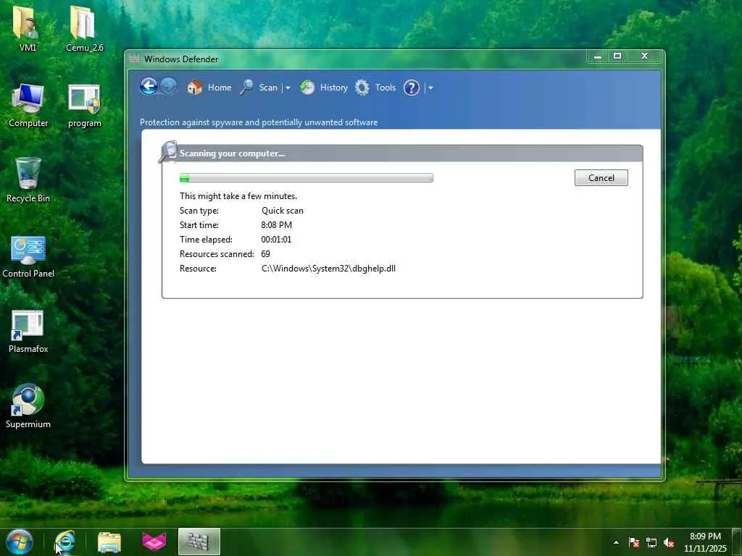This screenshot has width=742, height=556.
Task: Select the Plasmafox desktop shortcut
Action: click(28, 331)
